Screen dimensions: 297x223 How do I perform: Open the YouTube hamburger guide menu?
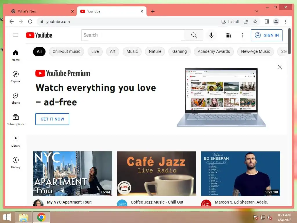[16, 35]
